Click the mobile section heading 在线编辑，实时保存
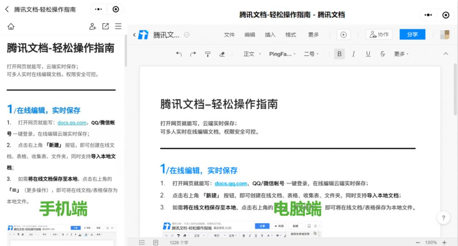The image size is (458, 246). click(x=48, y=110)
